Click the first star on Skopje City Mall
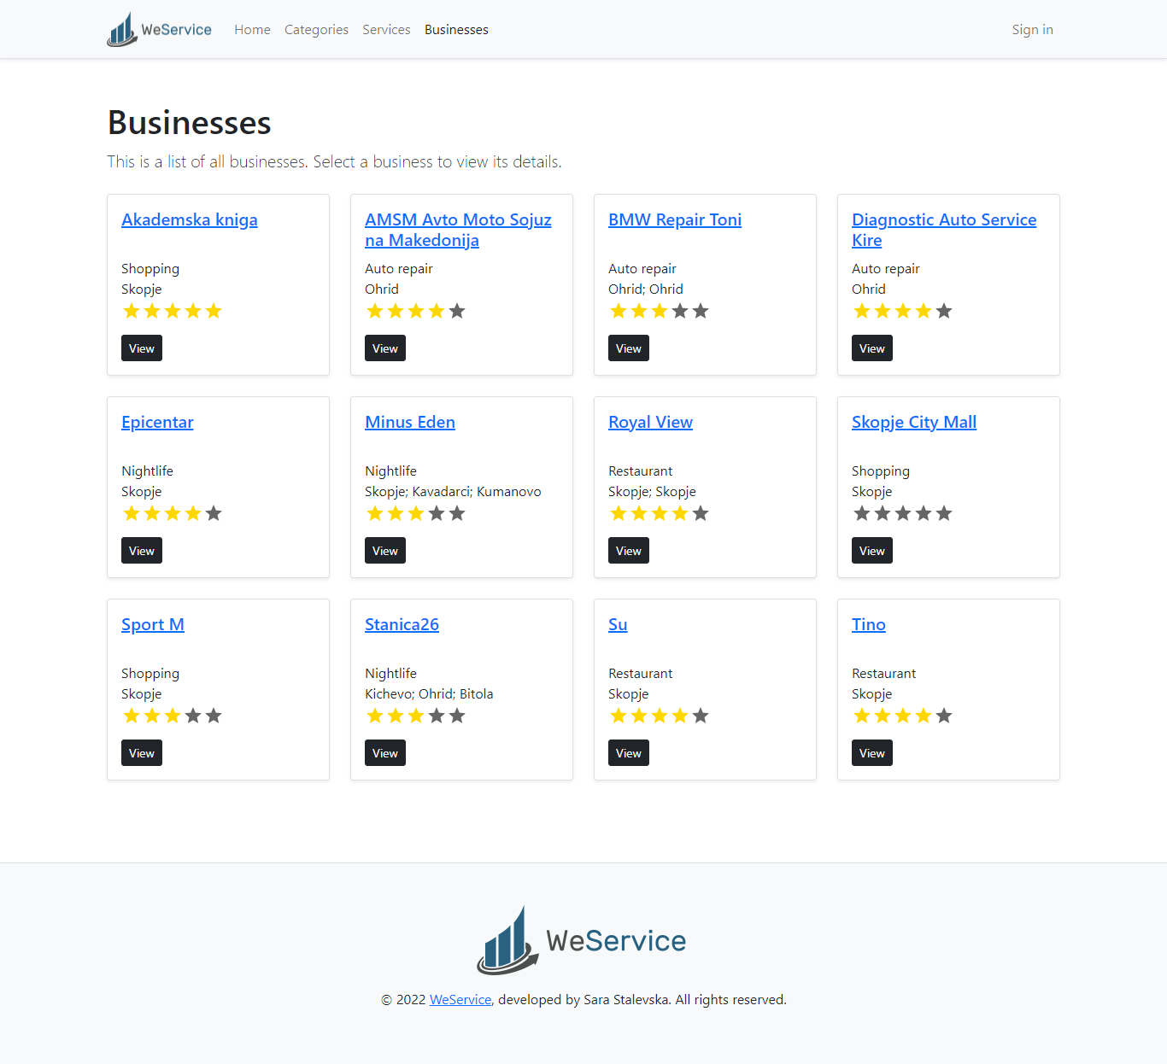The width and height of the screenshot is (1167, 1064). (862, 513)
